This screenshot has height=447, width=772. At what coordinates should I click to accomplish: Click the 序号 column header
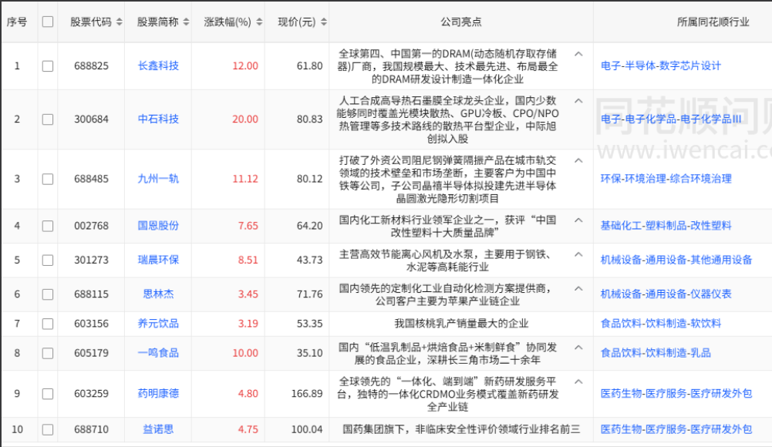coord(17,22)
